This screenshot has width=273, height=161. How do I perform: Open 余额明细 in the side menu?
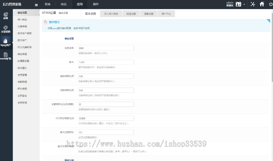coord(22,82)
